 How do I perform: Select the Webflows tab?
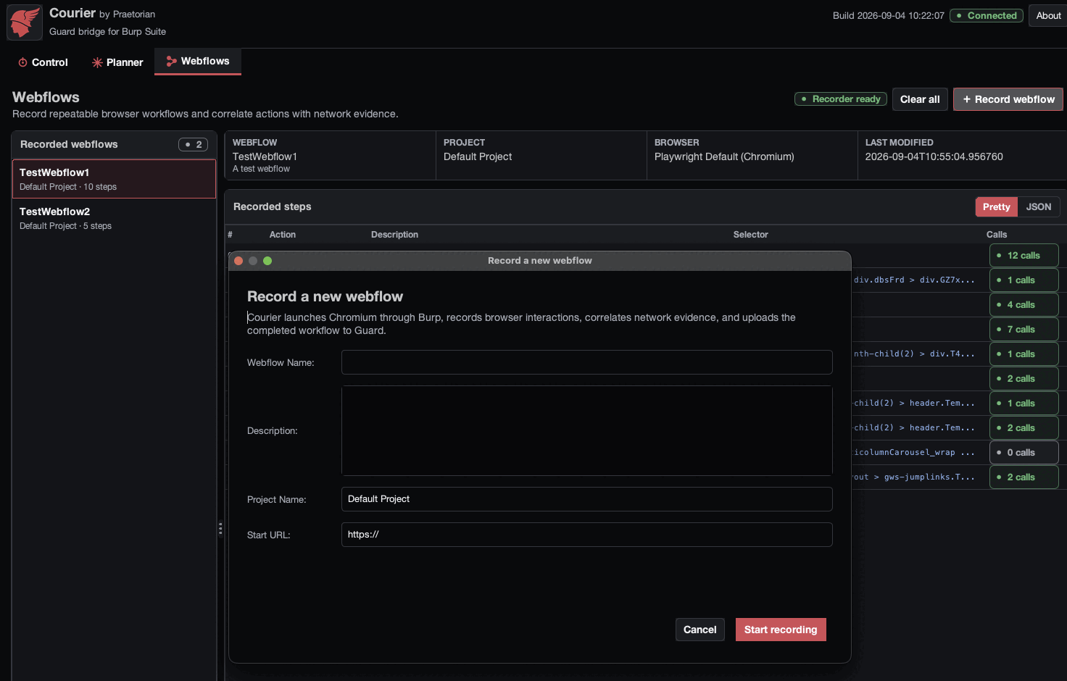(198, 62)
